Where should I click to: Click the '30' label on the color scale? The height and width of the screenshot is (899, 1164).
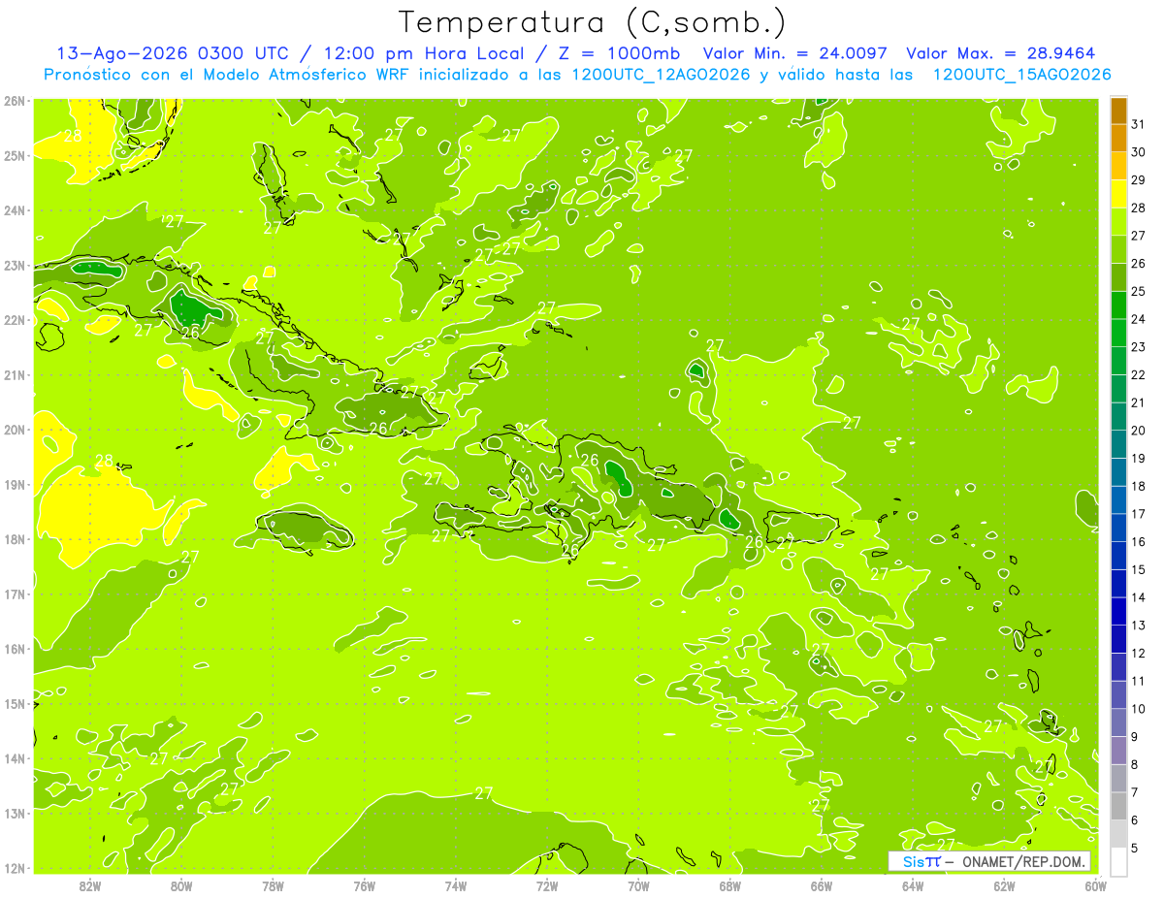click(x=1139, y=152)
